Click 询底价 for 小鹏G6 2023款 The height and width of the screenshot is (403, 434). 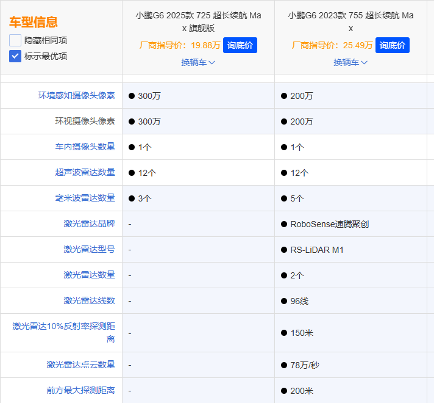[392, 45]
